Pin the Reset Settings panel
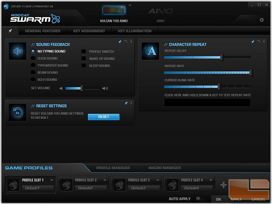This screenshot has height=204, width=272. [x=126, y=103]
